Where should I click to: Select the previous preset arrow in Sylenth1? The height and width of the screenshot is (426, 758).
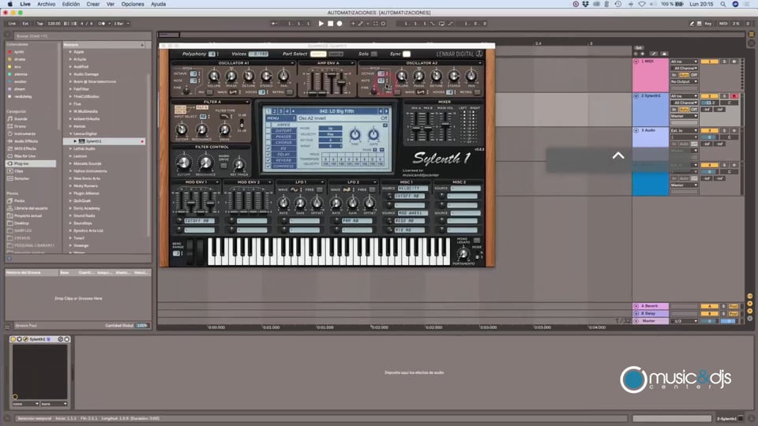(381, 111)
